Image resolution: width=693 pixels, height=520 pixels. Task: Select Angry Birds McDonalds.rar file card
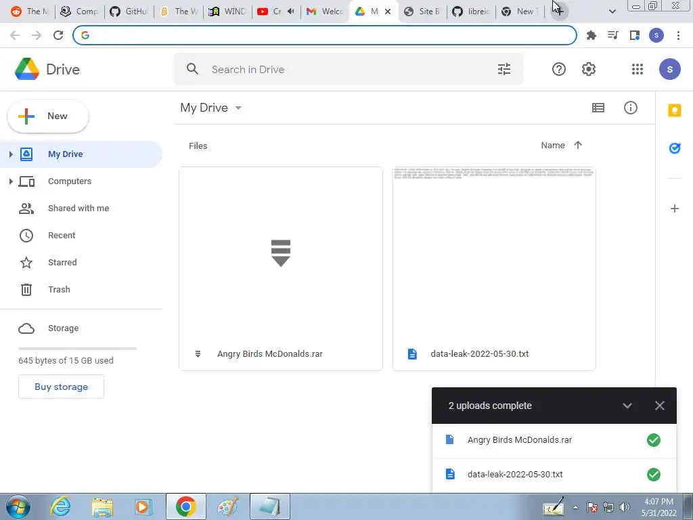[x=281, y=268]
